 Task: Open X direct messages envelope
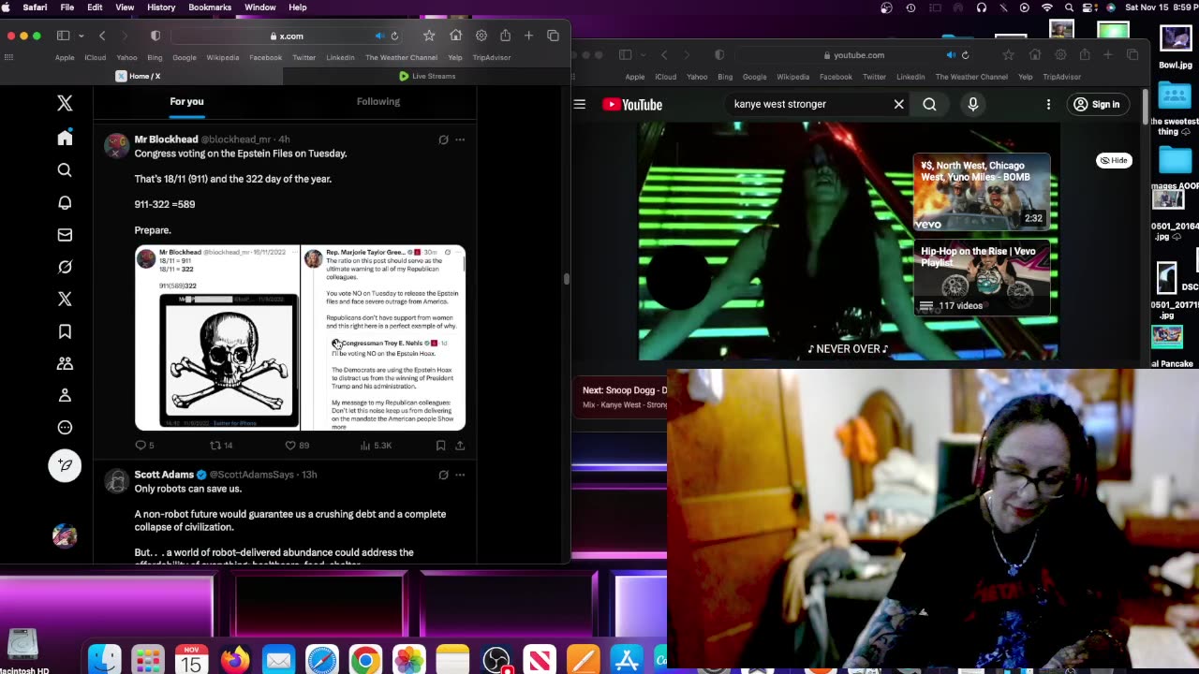pyautogui.click(x=65, y=235)
